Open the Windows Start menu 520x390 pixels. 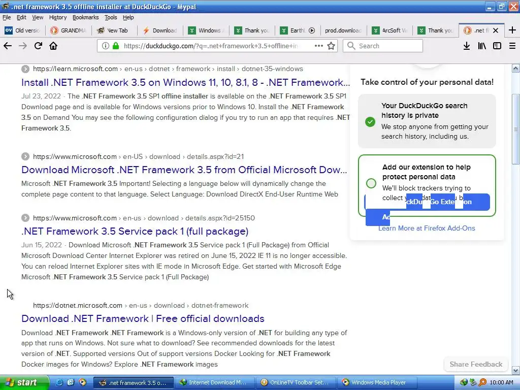coord(24,382)
